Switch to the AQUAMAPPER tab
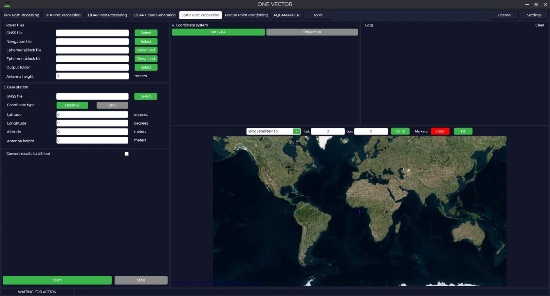Image resolution: width=550 pixels, height=296 pixels. tap(286, 15)
